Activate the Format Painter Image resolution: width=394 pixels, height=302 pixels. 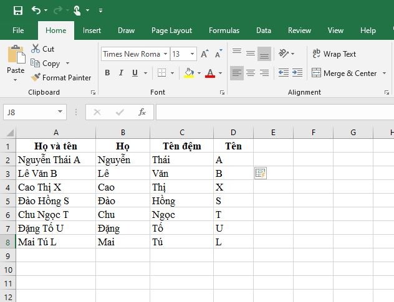[61, 78]
